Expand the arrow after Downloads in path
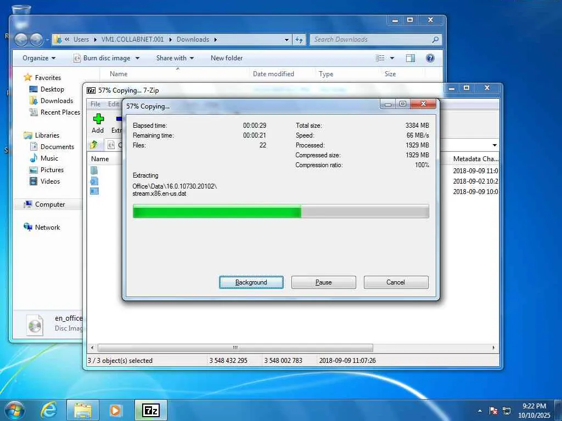 (x=215, y=39)
